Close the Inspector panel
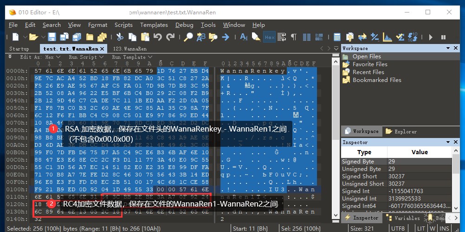The width and height of the screenshot is (465, 232). pos(456,142)
